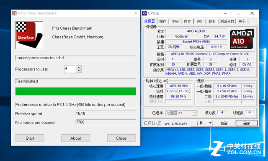268x161 pixels.
Task: Switch to the 处理器 tab in CPU-Z
Action: [149, 21]
